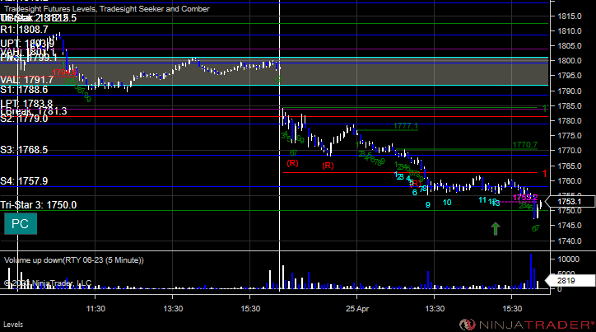The width and height of the screenshot is (596, 332).
Task: Click the S2: 1779.0 level label
Action: click(x=25, y=119)
